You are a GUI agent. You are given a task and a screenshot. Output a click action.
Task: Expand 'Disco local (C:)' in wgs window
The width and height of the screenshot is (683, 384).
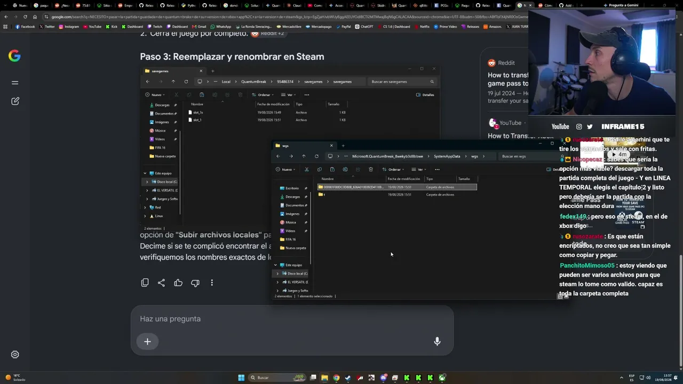(x=277, y=274)
